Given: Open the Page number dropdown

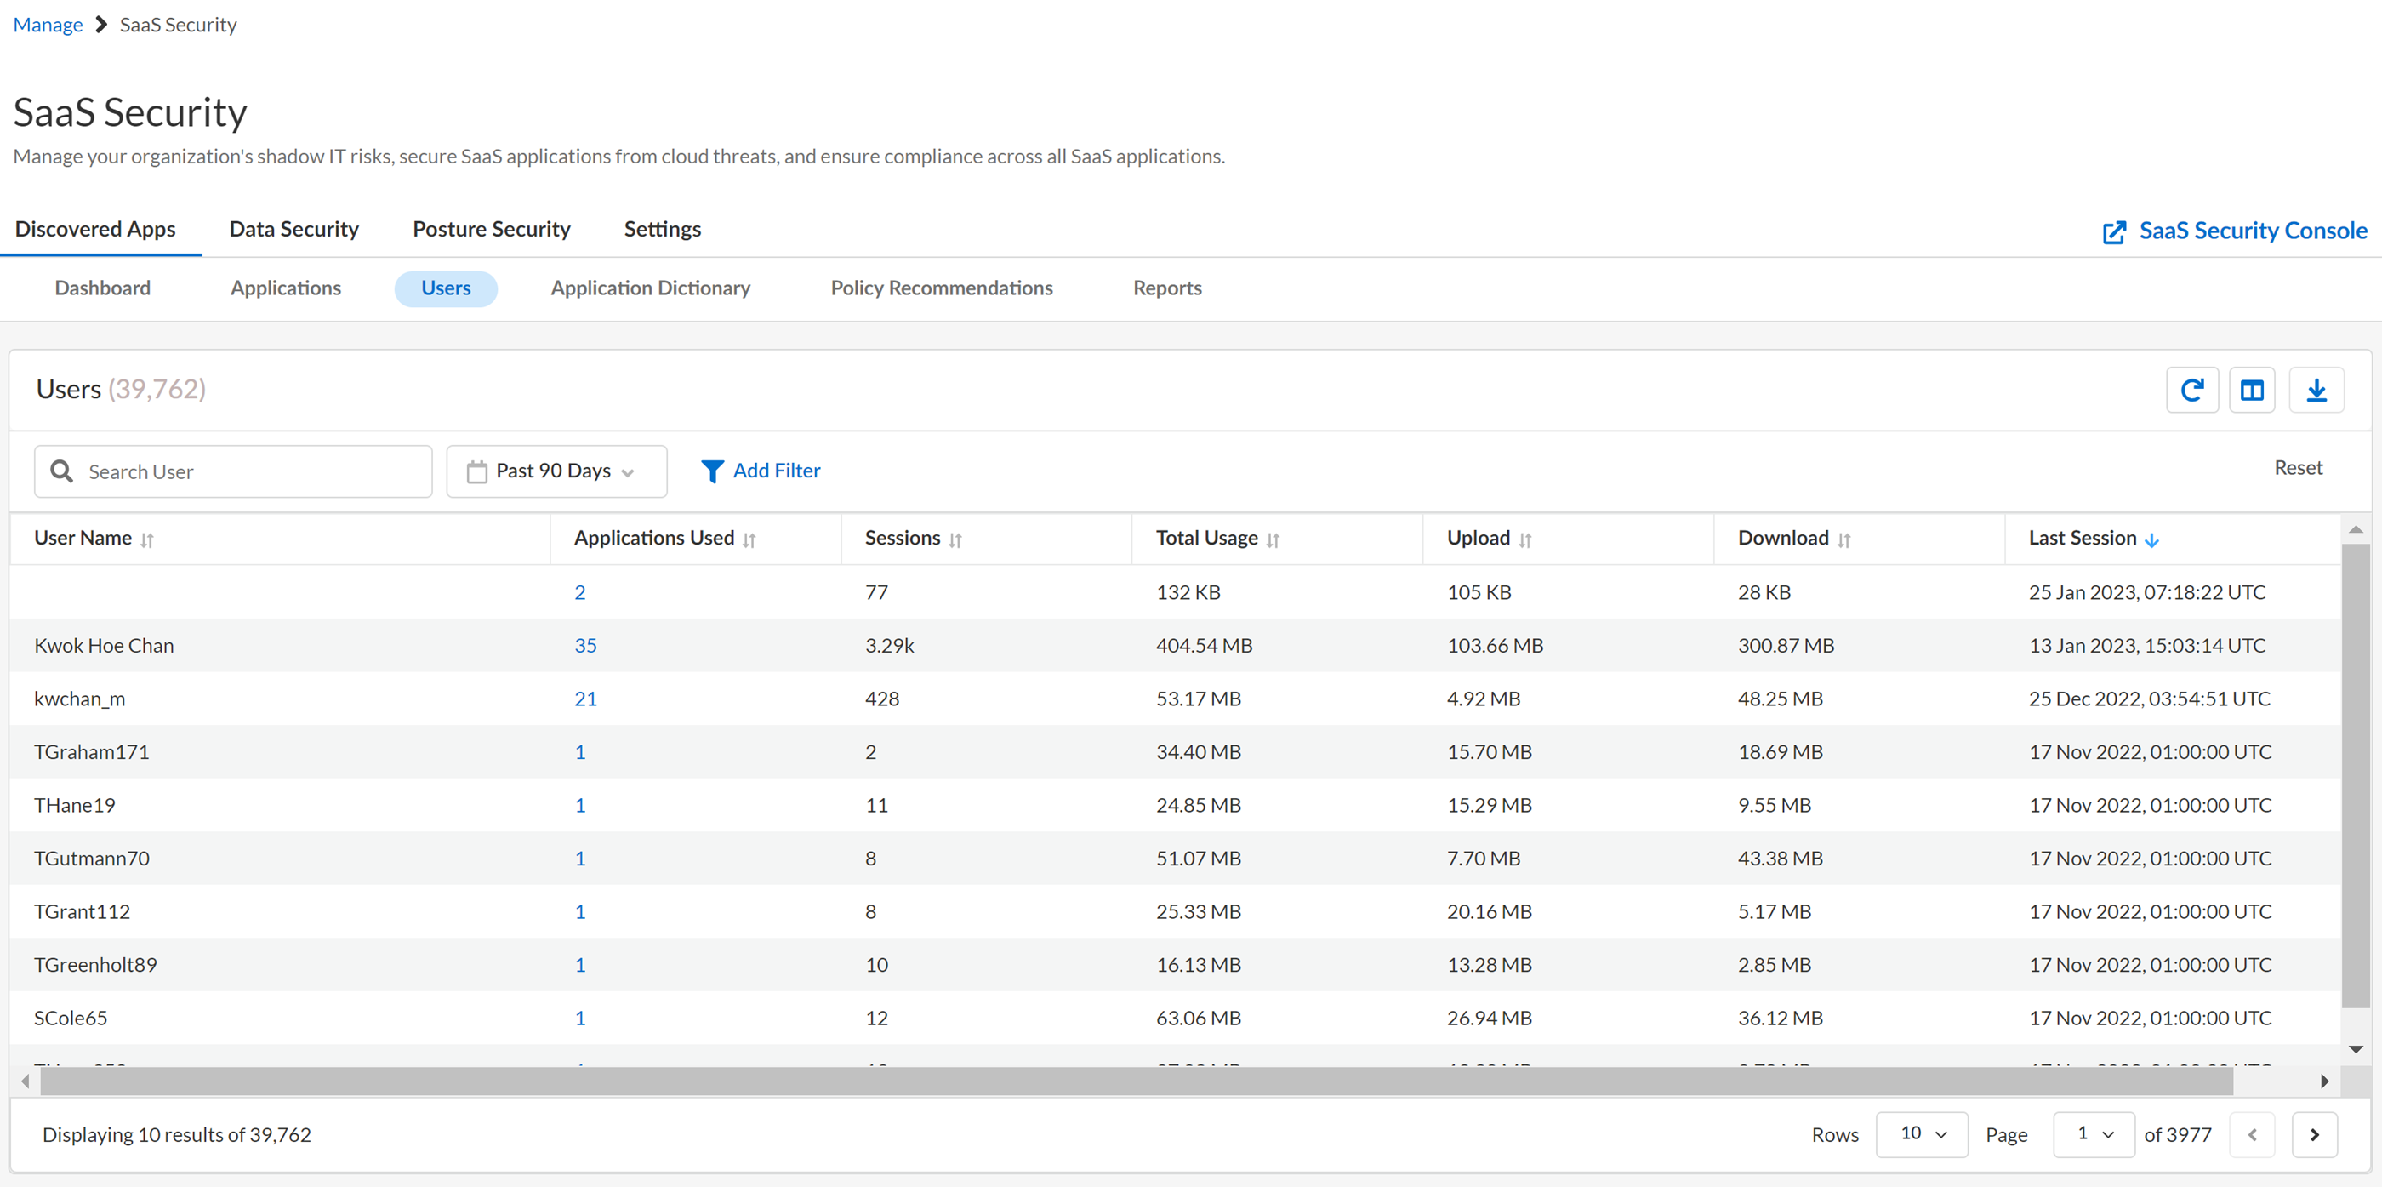Looking at the screenshot, I should coord(2094,1134).
